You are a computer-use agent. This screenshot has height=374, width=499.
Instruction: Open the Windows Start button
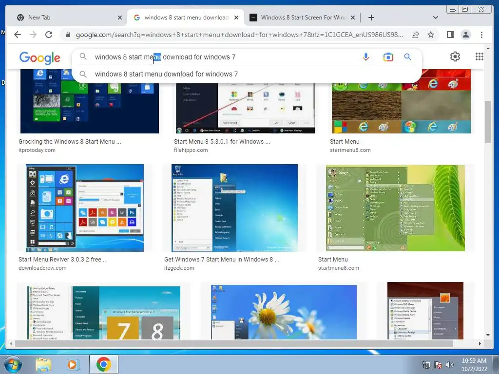[13, 364]
